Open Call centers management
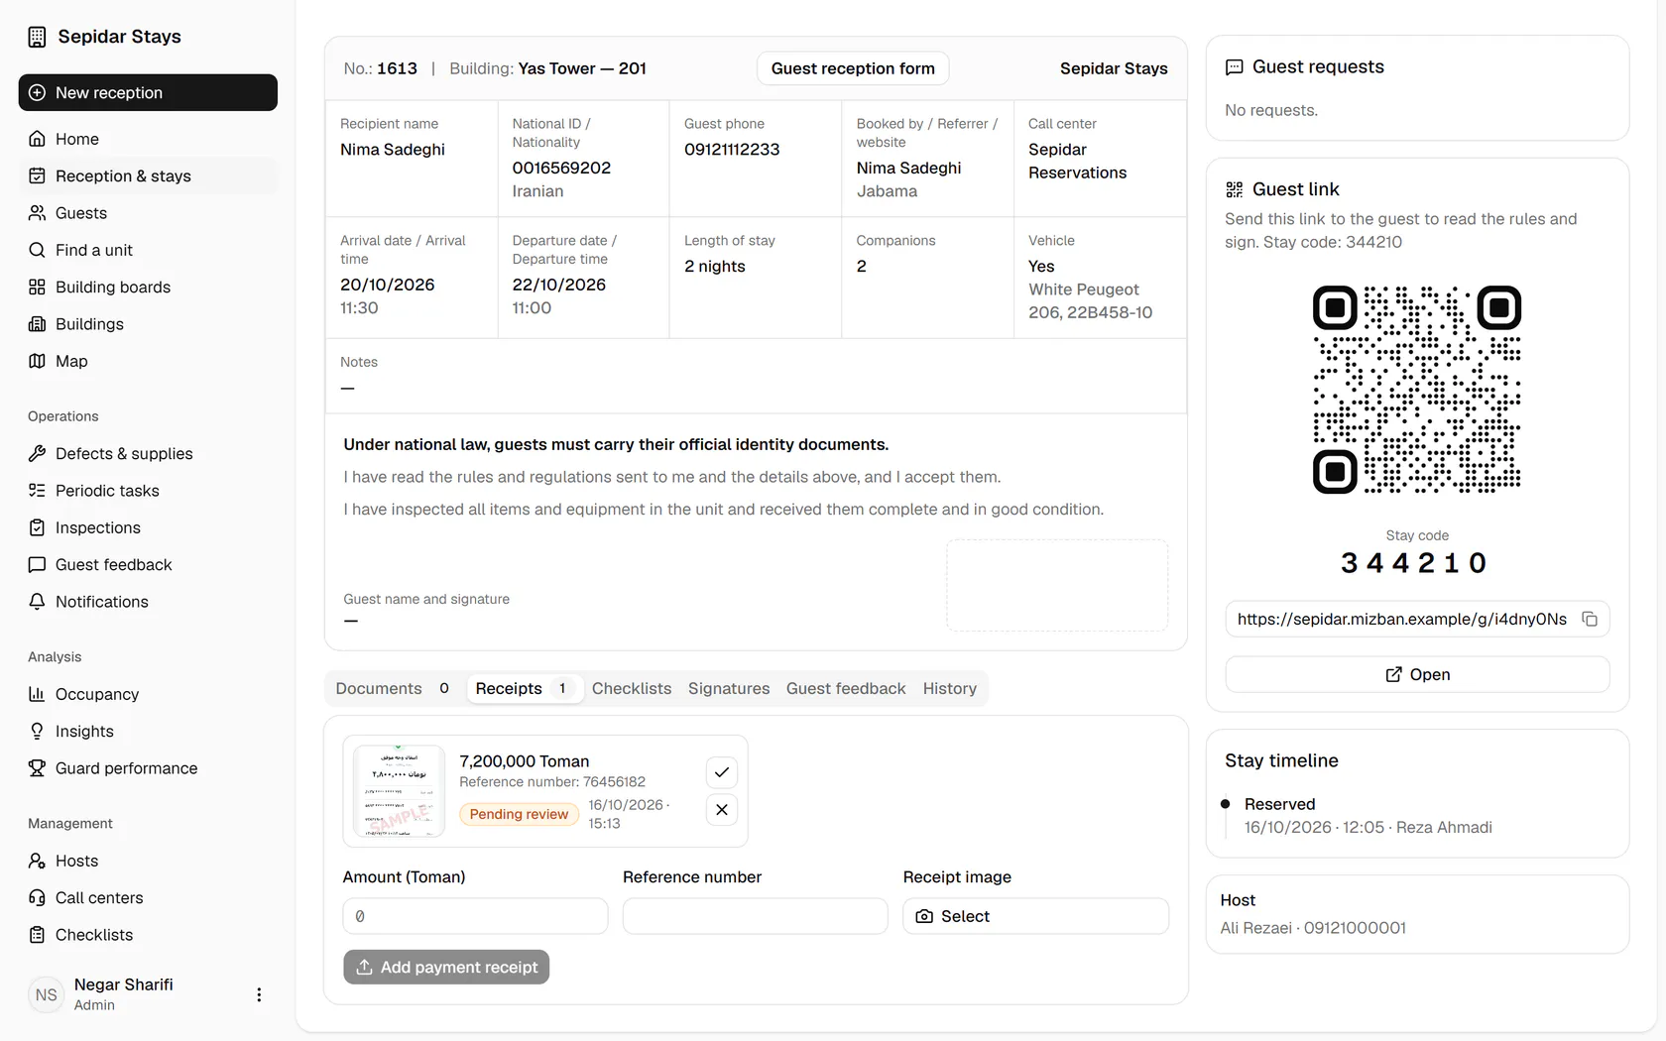 pyautogui.click(x=148, y=897)
